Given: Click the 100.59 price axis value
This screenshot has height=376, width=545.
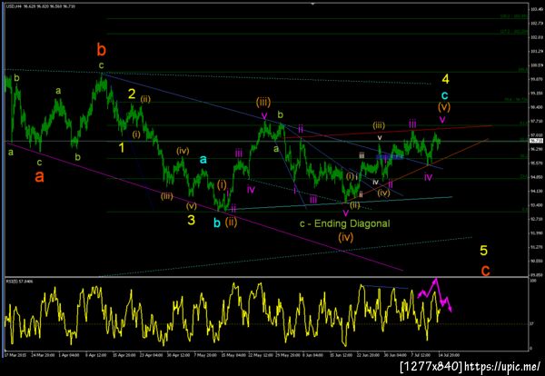Looking at the screenshot, I should click(536, 65).
